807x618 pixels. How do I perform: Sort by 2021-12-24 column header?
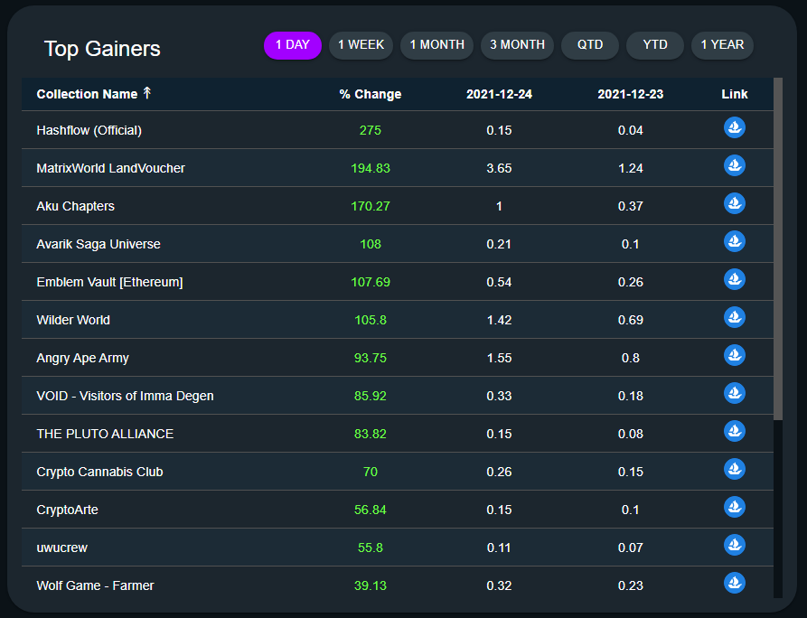[499, 94]
